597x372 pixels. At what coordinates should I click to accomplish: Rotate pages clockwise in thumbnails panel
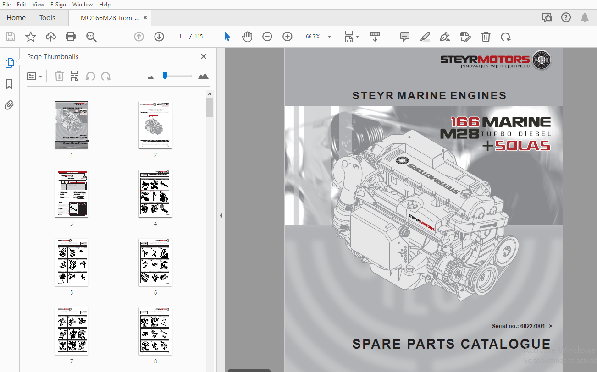106,76
